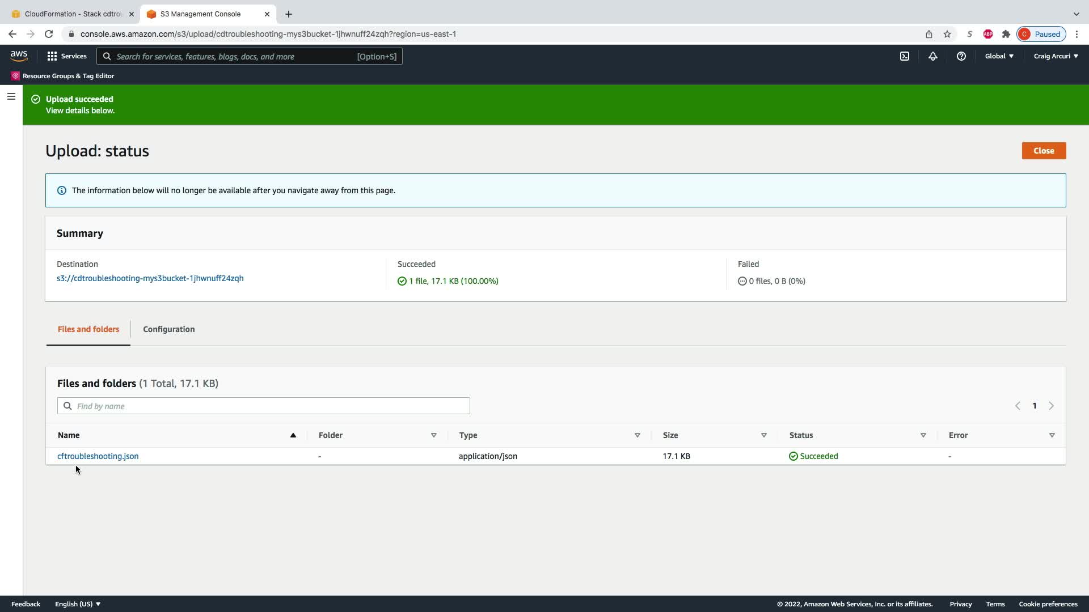Switch to the Configuration tab
Viewport: 1089px width, 612px height.
click(168, 329)
